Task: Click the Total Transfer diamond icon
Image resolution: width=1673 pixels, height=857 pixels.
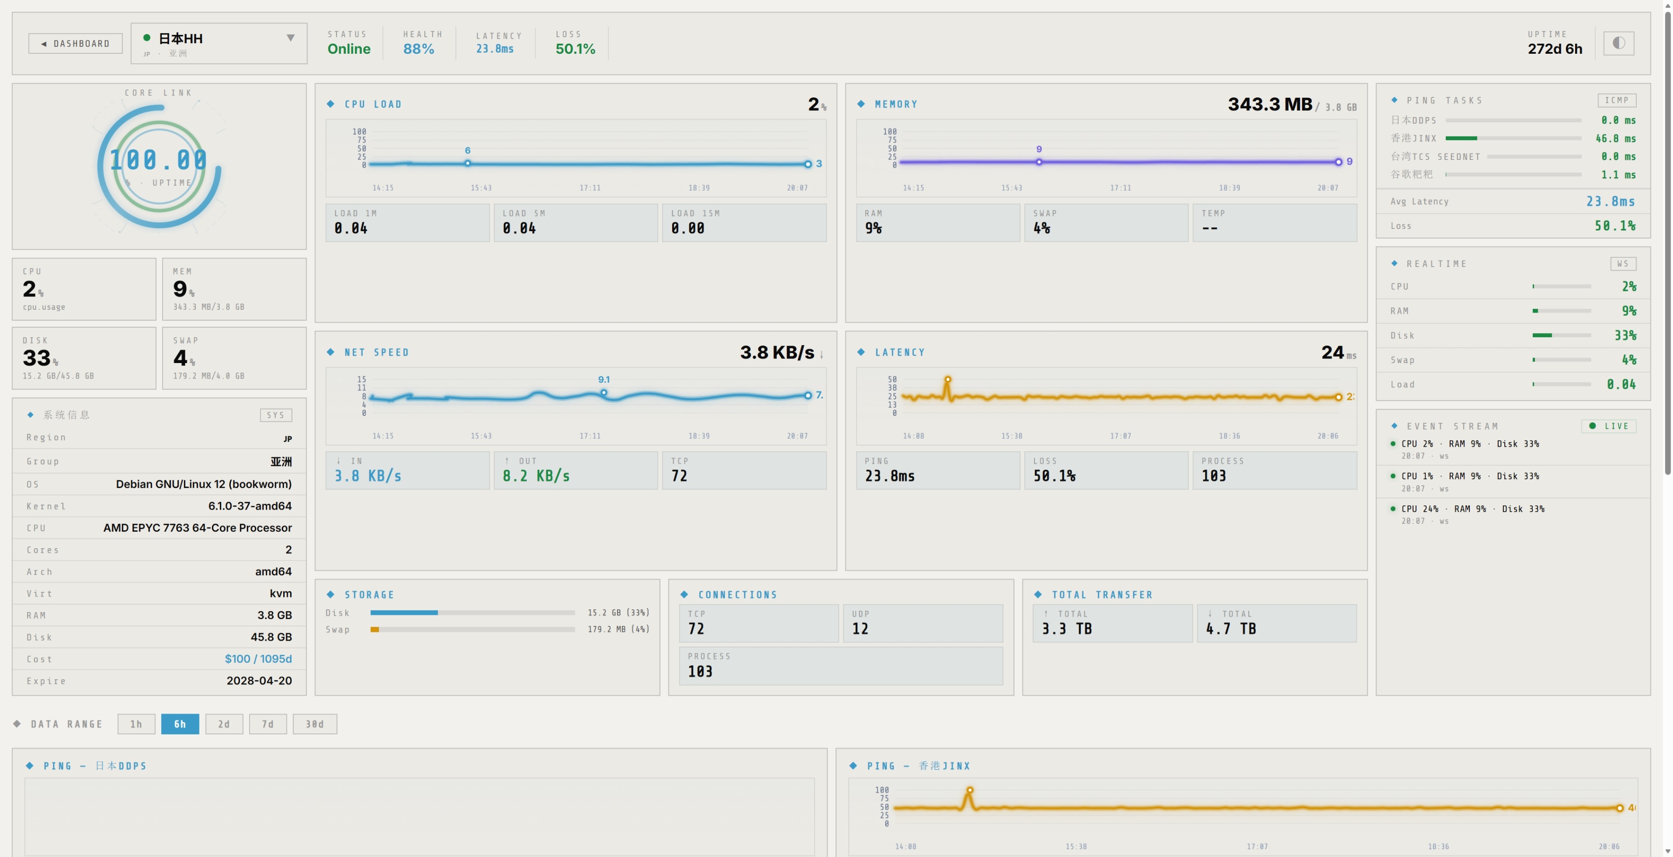Action: 1038,595
